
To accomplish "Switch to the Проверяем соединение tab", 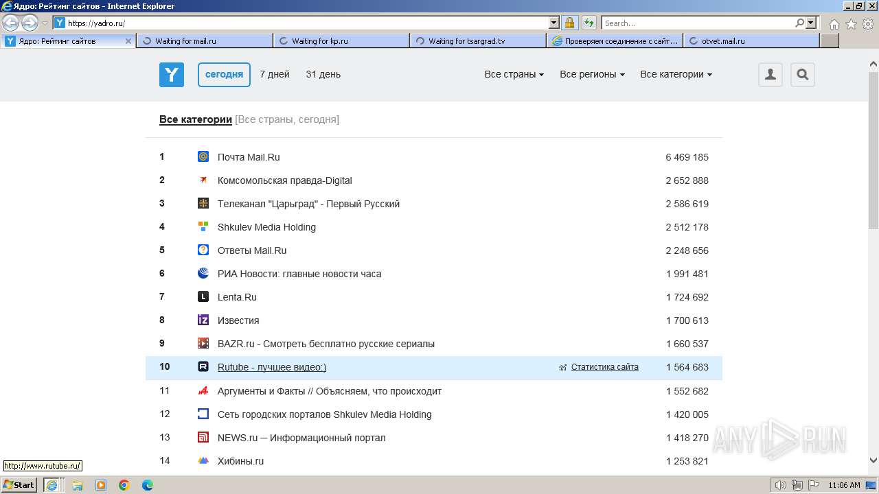I will click(615, 40).
